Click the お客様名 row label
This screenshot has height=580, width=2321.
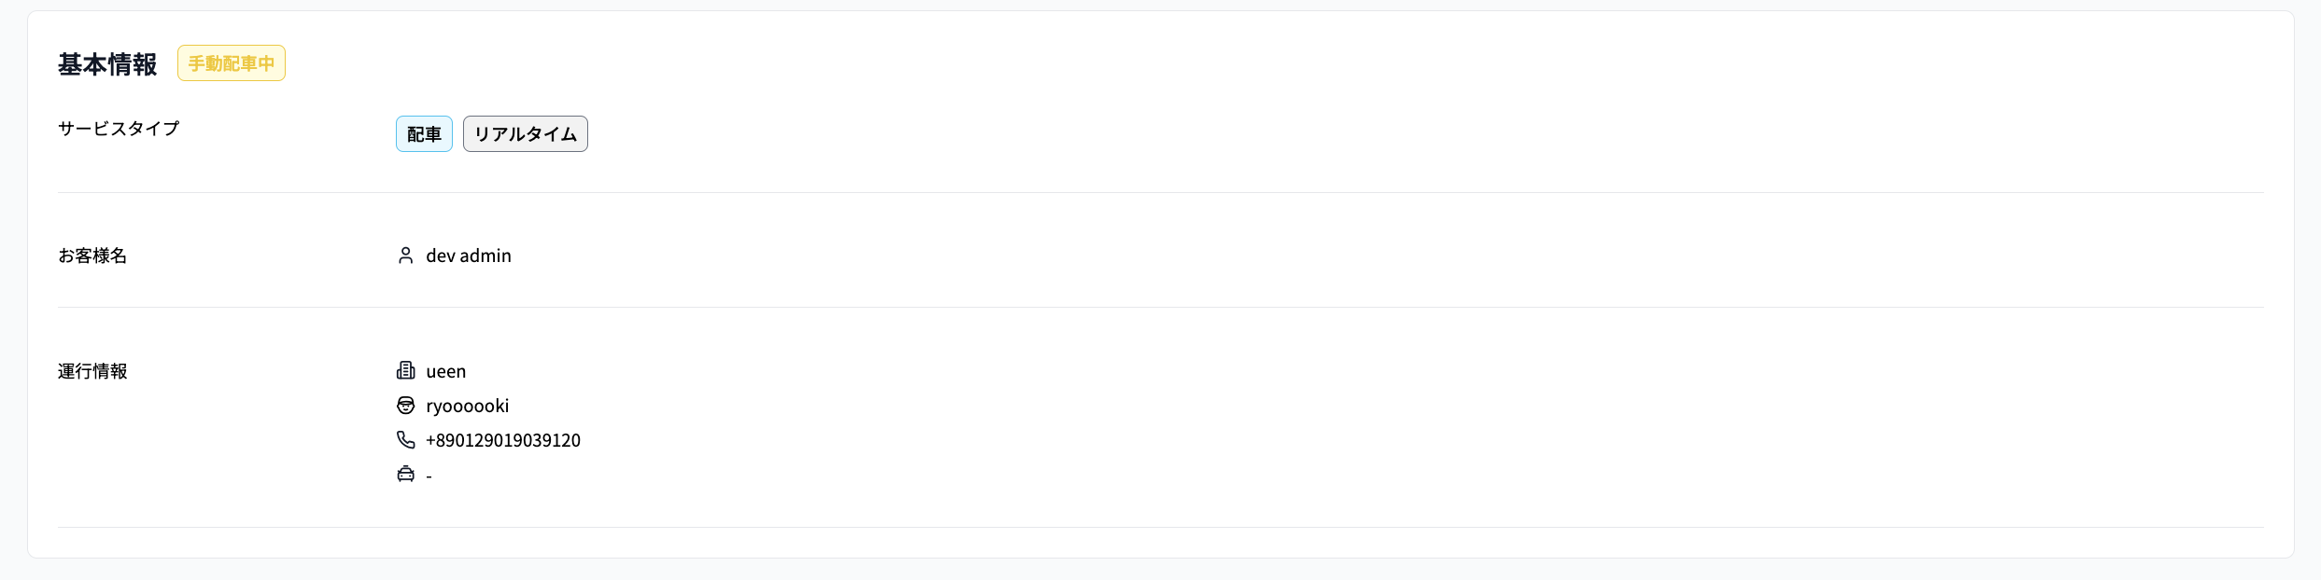[92, 255]
